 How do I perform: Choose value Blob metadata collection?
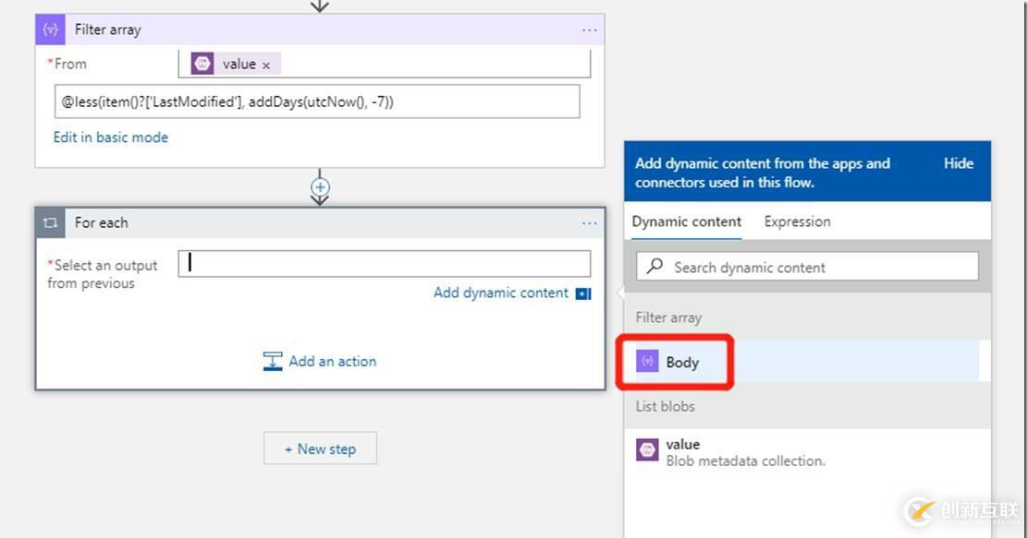click(x=808, y=452)
